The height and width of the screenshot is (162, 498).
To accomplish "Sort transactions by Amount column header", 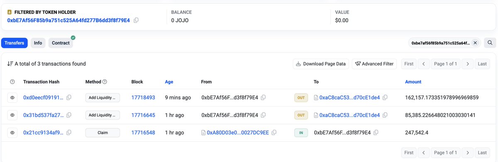I will pyautogui.click(x=413, y=82).
